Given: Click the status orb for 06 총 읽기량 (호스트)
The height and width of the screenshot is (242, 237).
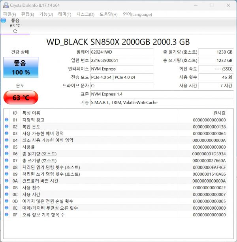Looking at the screenshot, I should [x=6, y=154].
